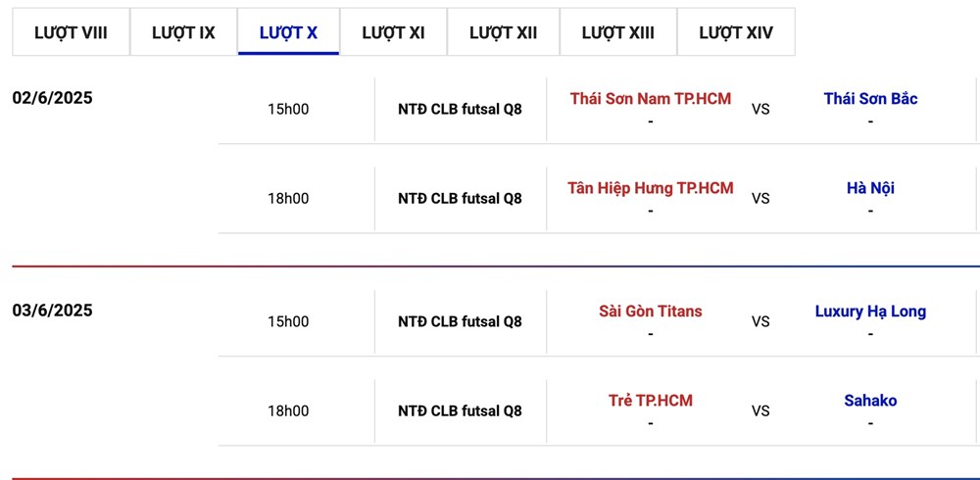
Task: Click venue NTĐ CLB futsal Q8 for Sahako match
Action: pyautogui.click(x=460, y=411)
